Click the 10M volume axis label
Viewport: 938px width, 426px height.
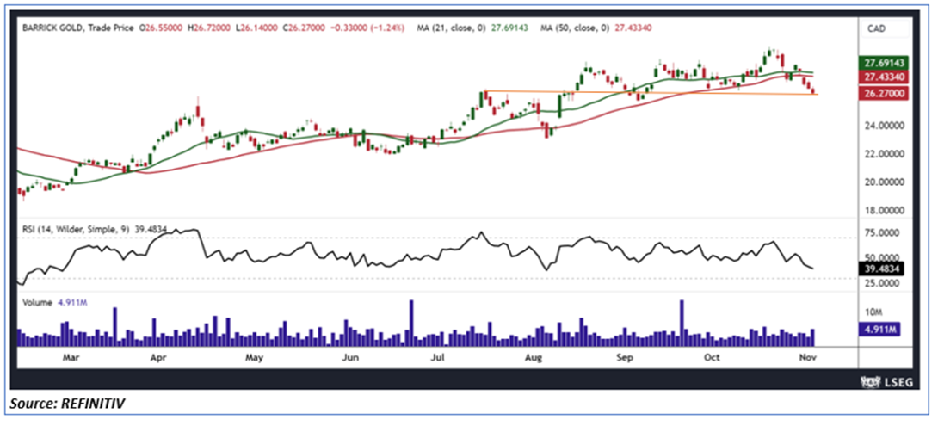coord(873,312)
